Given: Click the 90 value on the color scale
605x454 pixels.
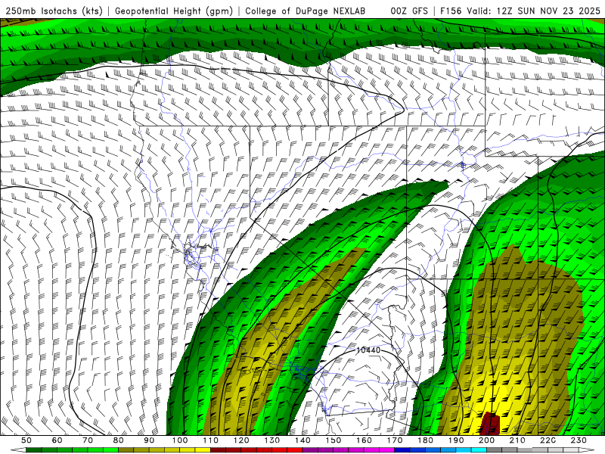Looking at the screenshot, I should click(x=149, y=440).
